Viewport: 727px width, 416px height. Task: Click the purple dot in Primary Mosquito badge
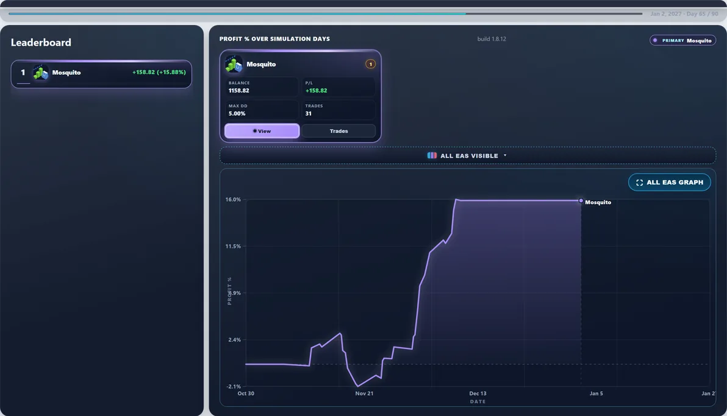pos(655,40)
